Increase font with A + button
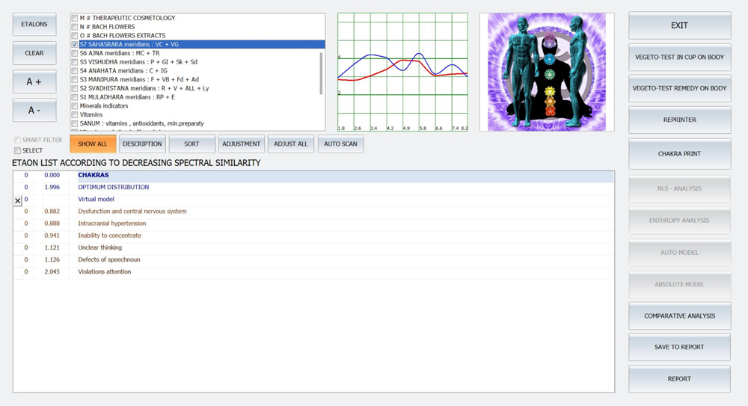 coord(34,81)
